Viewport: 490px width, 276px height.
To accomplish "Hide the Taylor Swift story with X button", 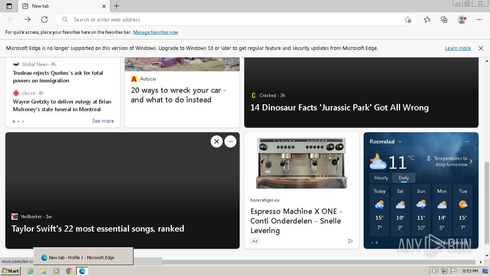I will (217, 141).
